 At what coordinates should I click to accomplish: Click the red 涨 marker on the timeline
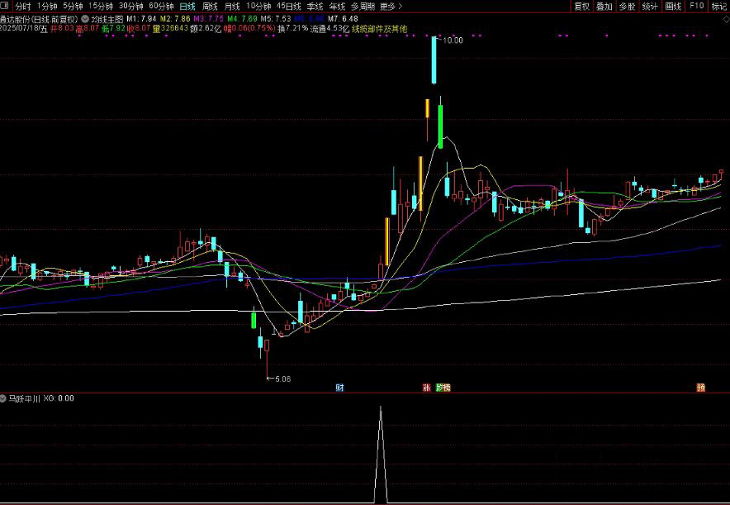click(427, 387)
